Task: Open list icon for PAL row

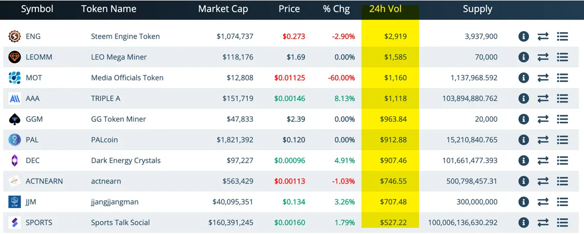Action: (562, 140)
